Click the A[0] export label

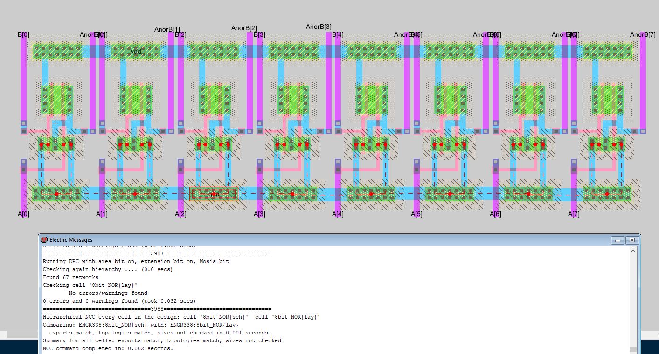click(23, 214)
